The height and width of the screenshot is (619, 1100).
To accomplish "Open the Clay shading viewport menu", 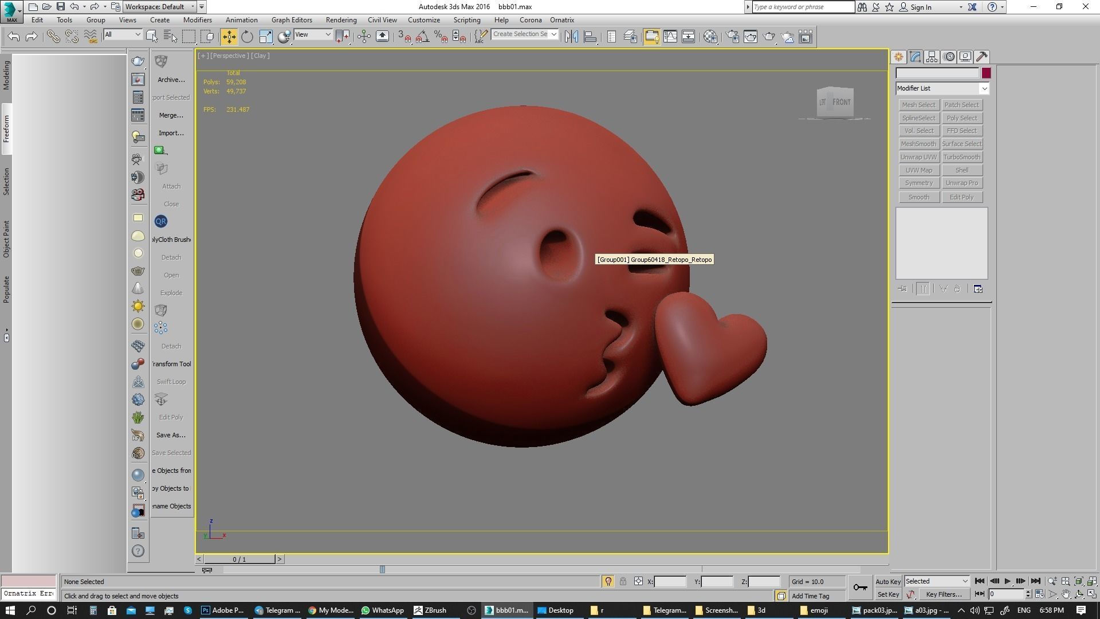I will pos(260,56).
